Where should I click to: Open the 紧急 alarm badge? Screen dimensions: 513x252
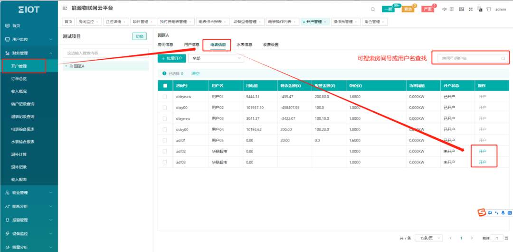click(408, 9)
